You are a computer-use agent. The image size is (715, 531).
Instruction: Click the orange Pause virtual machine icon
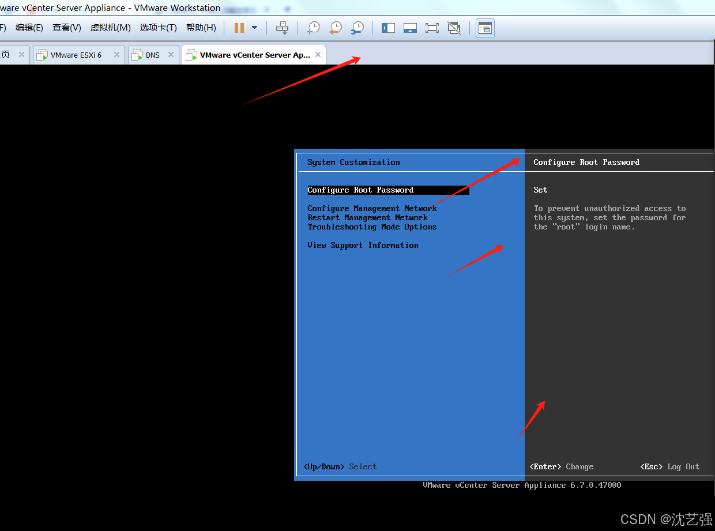click(239, 28)
